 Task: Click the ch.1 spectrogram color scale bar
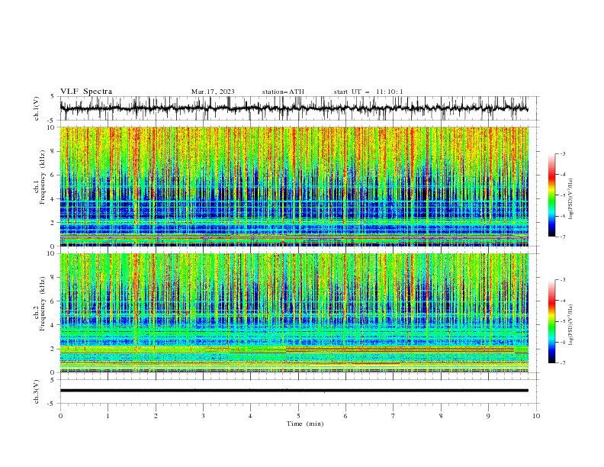[551, 195]
